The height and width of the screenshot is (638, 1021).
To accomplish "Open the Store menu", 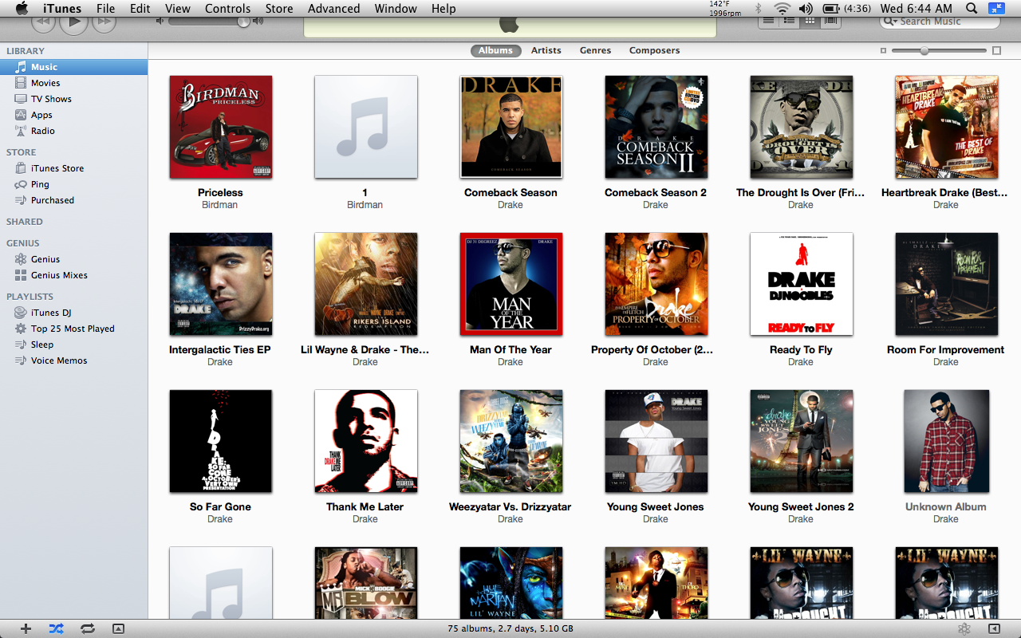I will tap(279, 9).
